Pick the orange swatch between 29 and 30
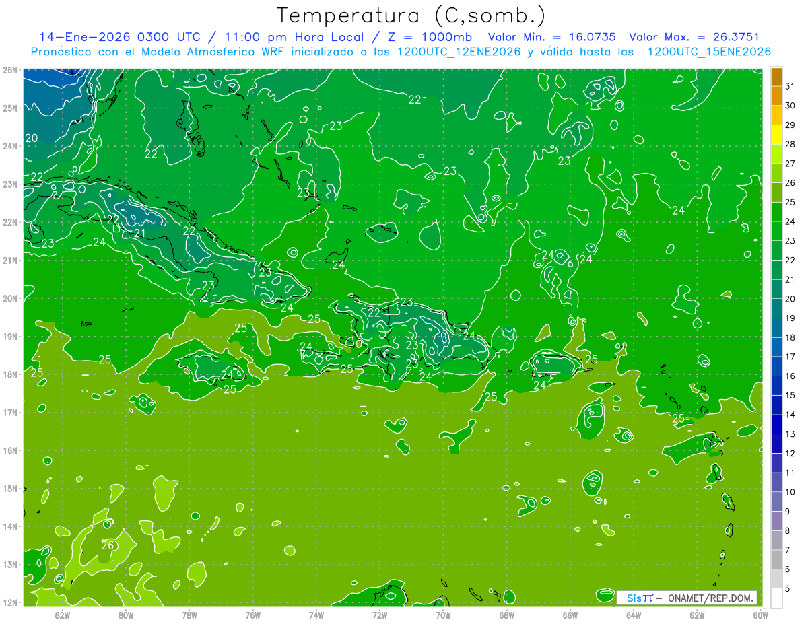 (777, 115)
